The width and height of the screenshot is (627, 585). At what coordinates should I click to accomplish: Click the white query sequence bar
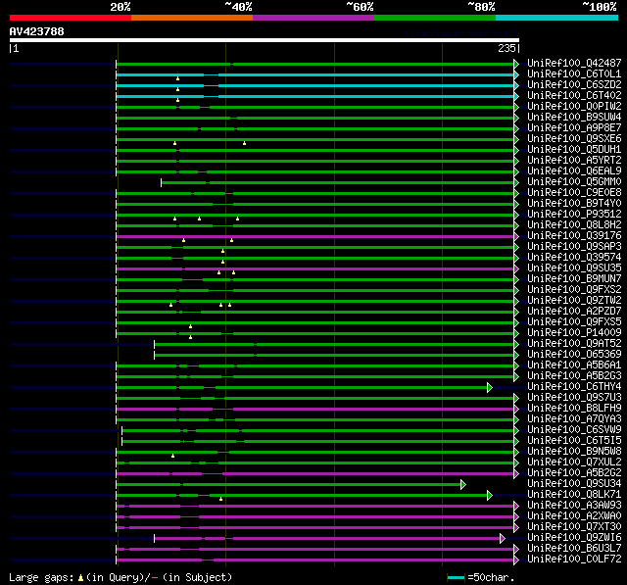pyautogui.click(x=265, y=40)
